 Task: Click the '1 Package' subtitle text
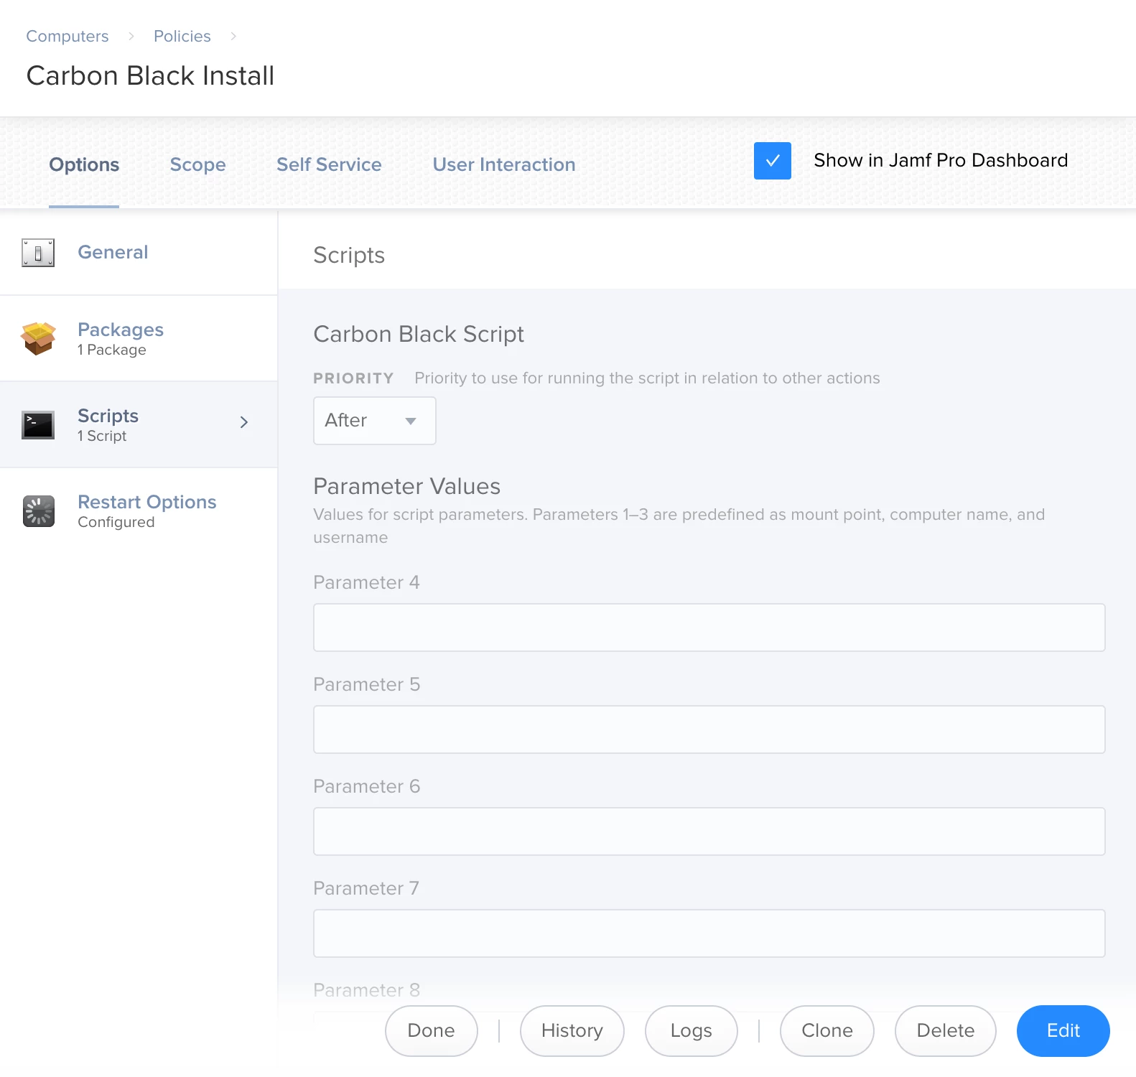[x=111, y=350]
